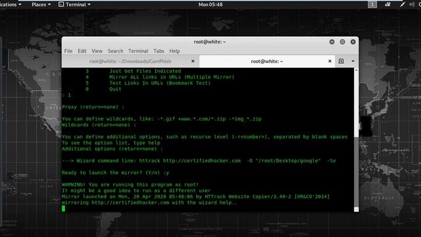Select workspace indicator 1 in top bar
This screenshot has width=421, height=237.
[372, 5]
